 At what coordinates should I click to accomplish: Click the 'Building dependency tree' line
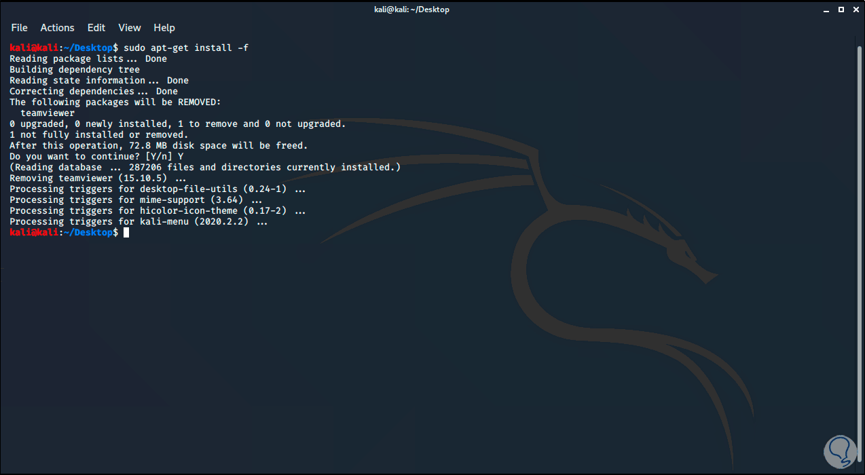[75, 69]
